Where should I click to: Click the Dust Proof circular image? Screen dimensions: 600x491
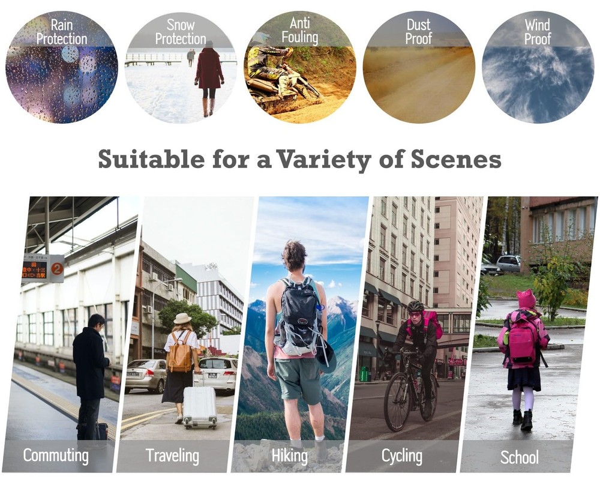pos(419,67)
